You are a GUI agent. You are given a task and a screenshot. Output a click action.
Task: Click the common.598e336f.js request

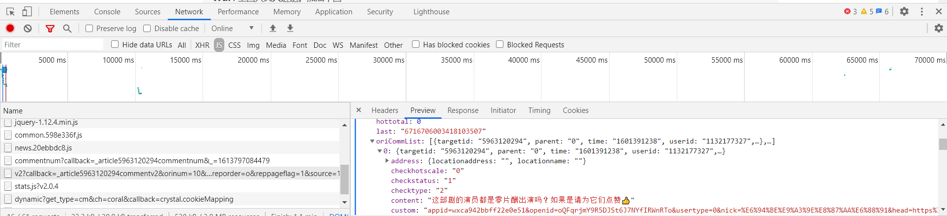coord(48,135)
